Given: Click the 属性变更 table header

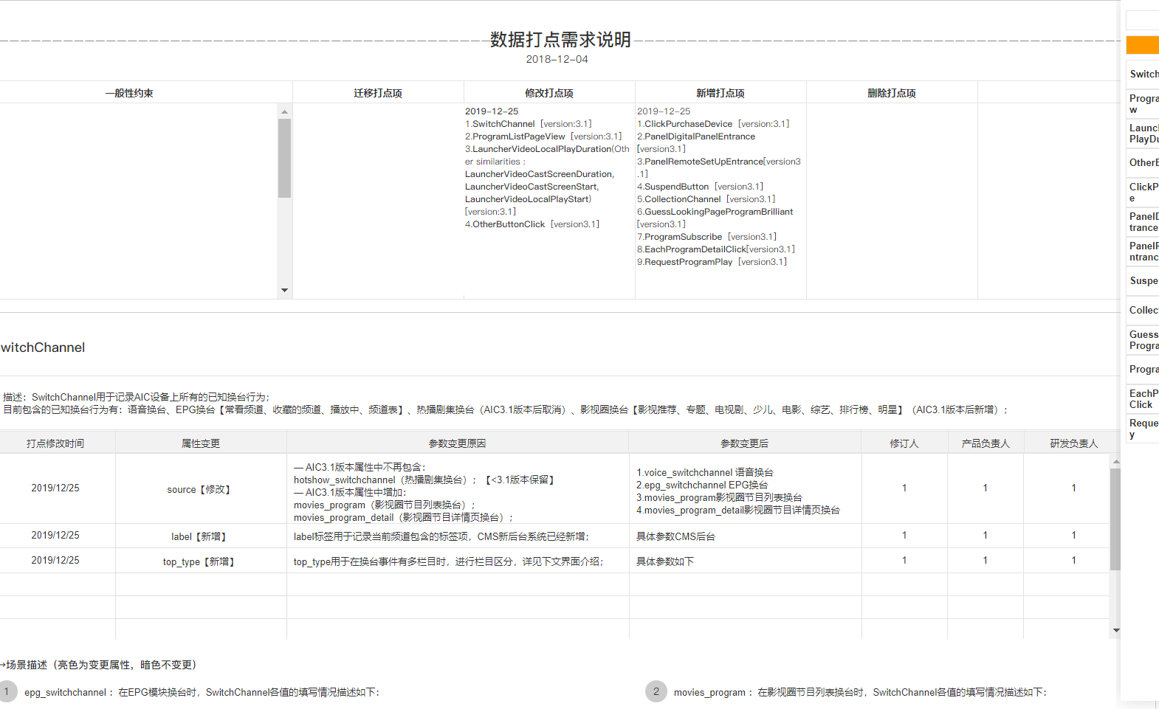Looking at the screenshot, I should click(201, 443).
